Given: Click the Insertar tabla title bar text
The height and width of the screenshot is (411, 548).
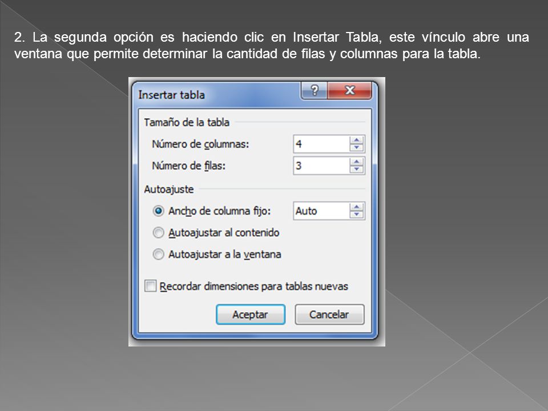Looking at the screenshot, I should tap(171, 95).
